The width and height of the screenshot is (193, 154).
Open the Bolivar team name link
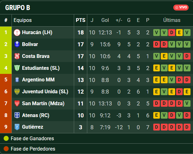(30, 44)
